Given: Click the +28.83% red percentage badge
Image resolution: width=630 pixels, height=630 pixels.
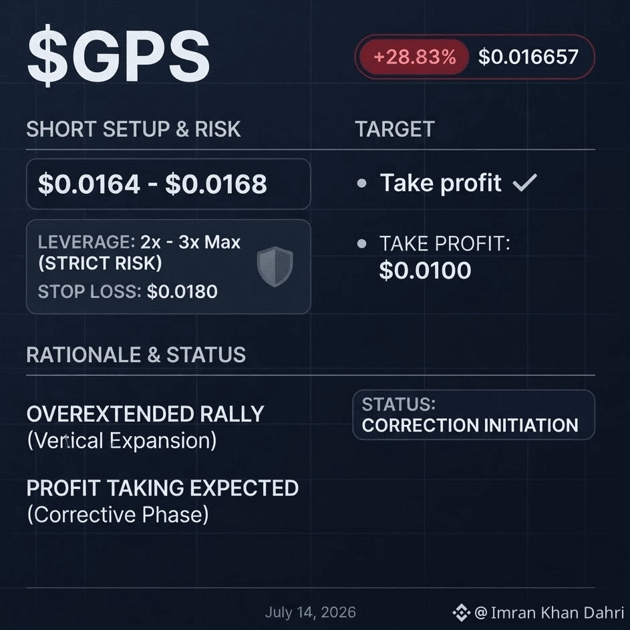Looking at the screenshot, I should click(x=414, y=57).
